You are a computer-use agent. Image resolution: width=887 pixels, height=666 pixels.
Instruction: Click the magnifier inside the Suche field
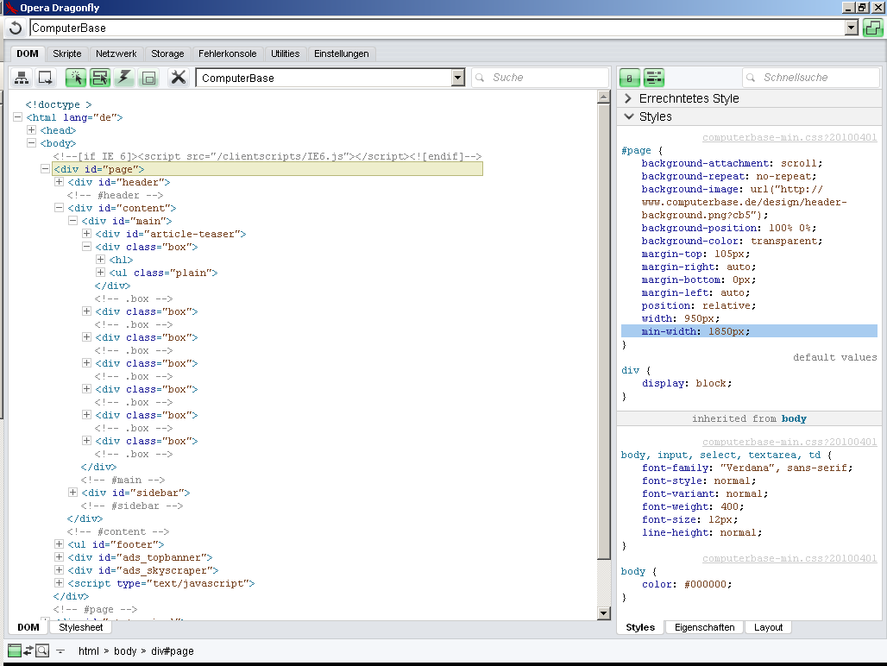click(480, 78)
